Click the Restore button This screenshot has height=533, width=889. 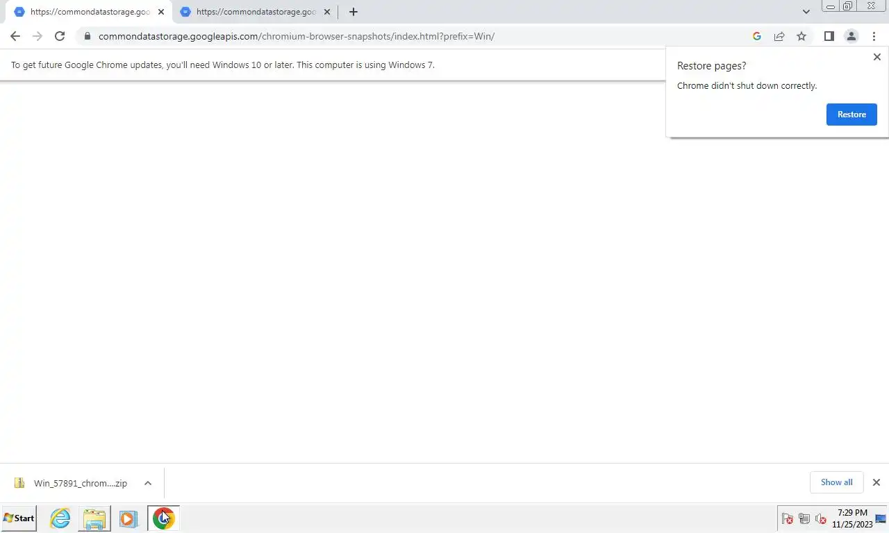851,115
